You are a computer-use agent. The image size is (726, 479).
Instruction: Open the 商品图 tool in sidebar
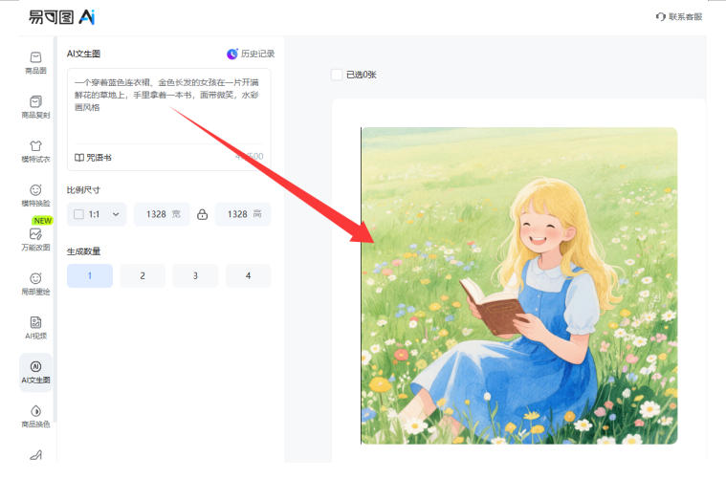35,62
